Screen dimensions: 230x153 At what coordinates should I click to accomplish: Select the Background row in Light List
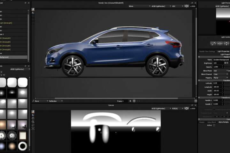point(14,57)
